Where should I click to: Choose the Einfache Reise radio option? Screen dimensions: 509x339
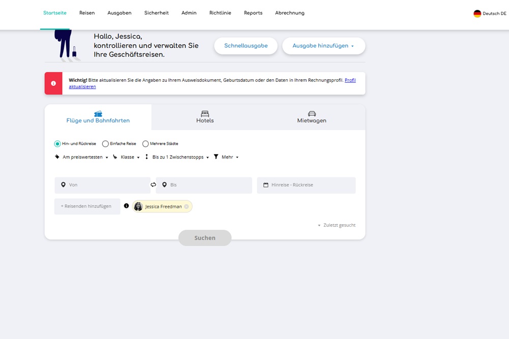point(105,144)
